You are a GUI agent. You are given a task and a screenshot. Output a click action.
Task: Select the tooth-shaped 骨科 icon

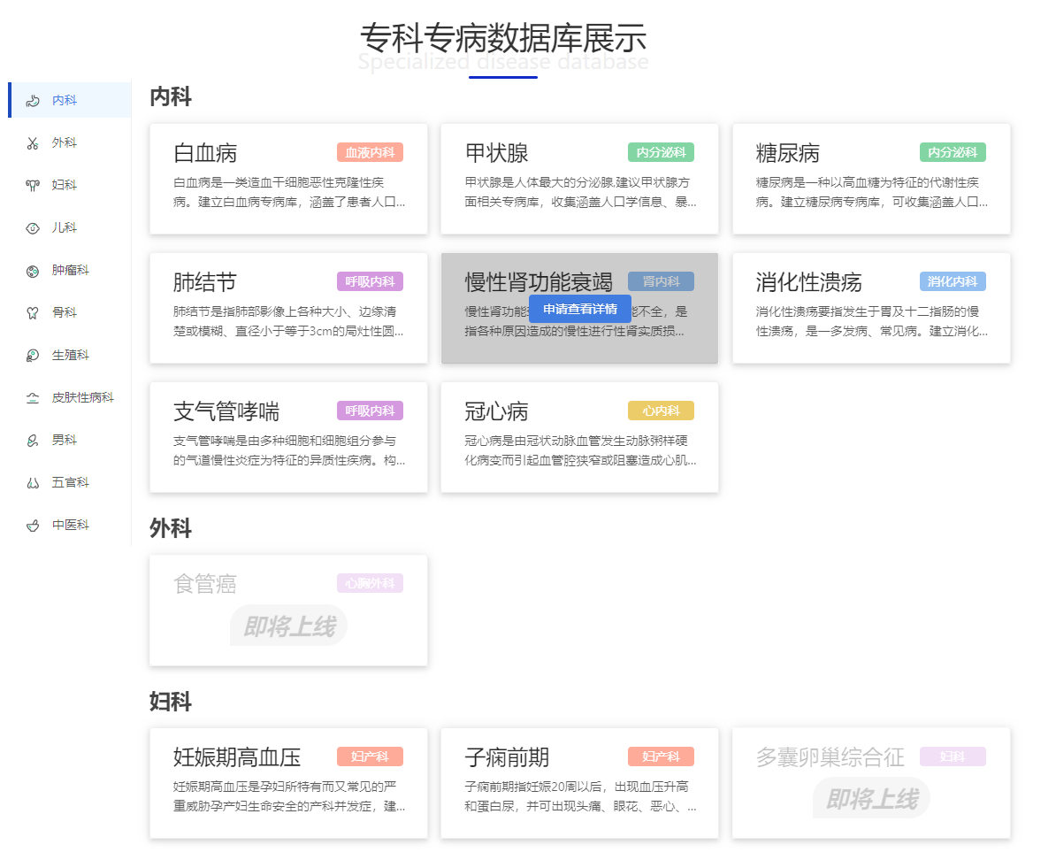[33, 313]
